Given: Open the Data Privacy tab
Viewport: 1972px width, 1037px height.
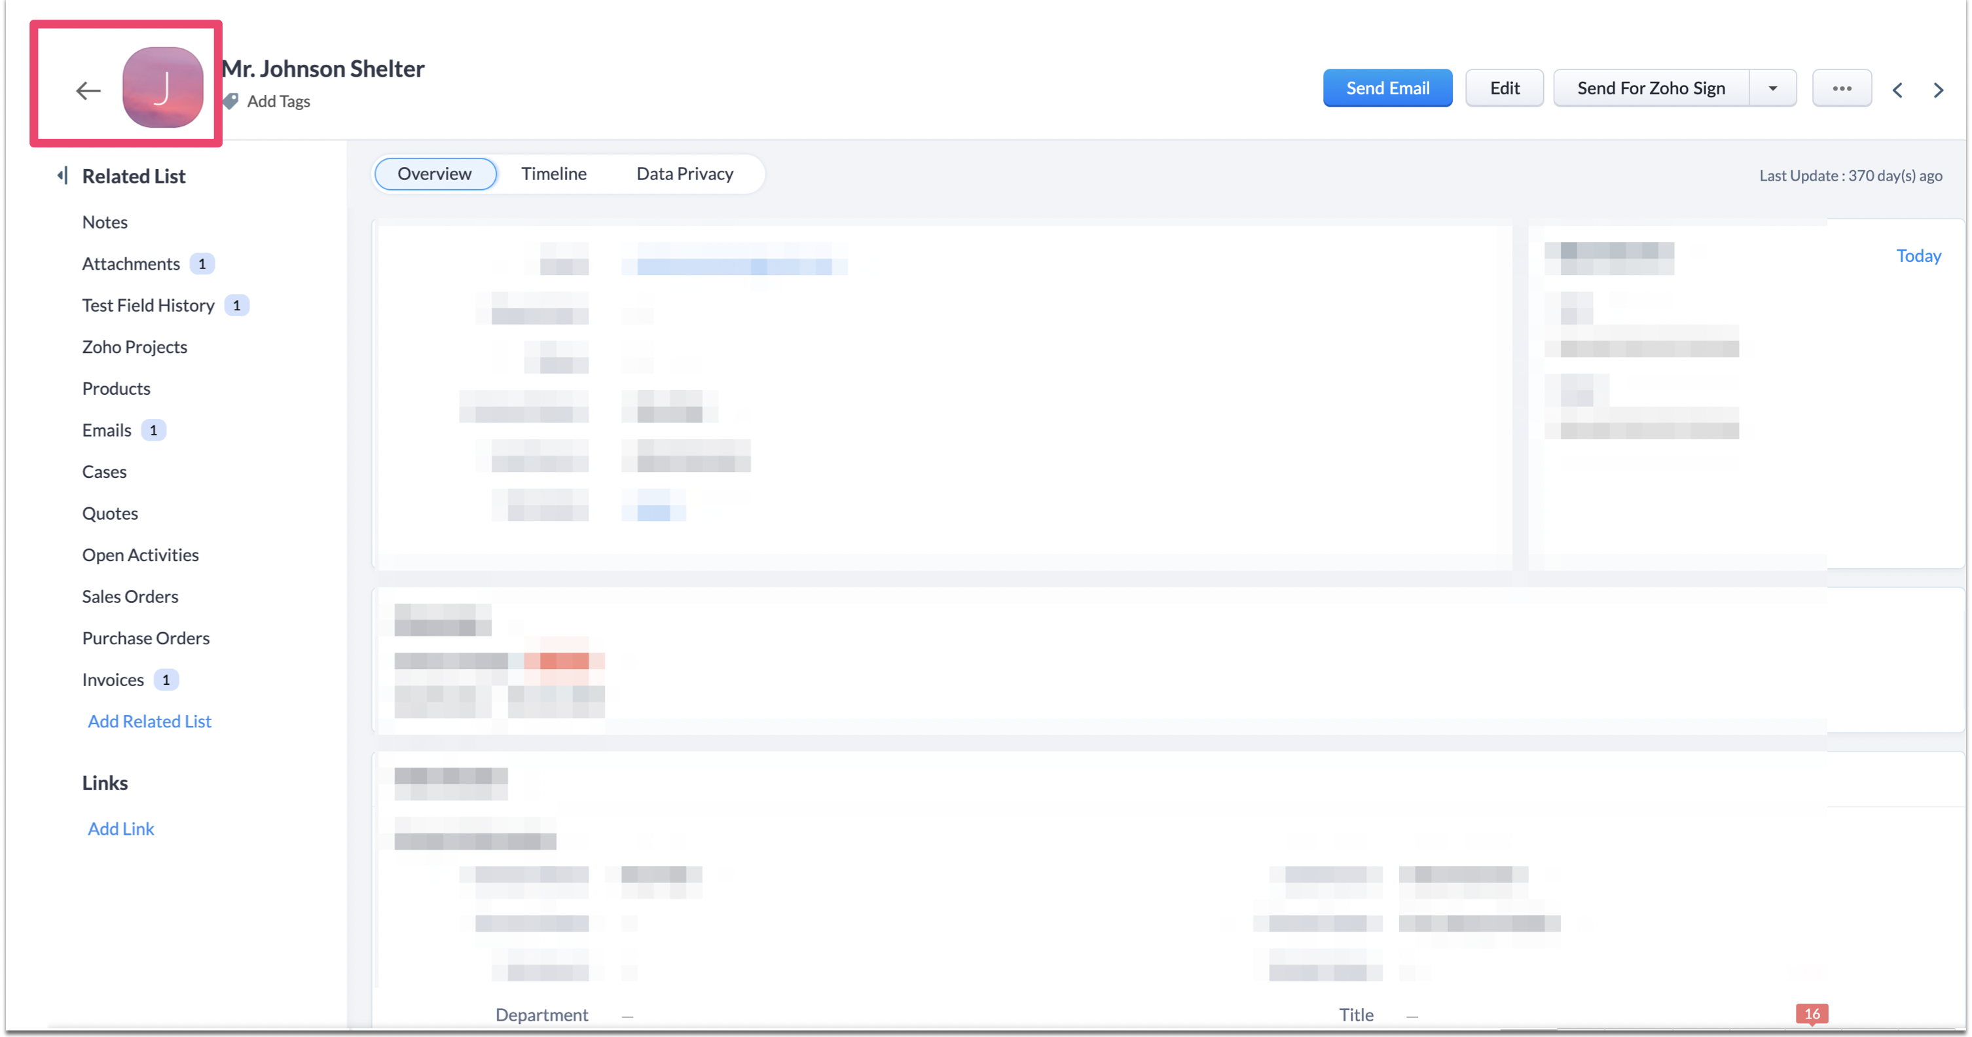Looking at the screenshot, I should pos(684,173).
